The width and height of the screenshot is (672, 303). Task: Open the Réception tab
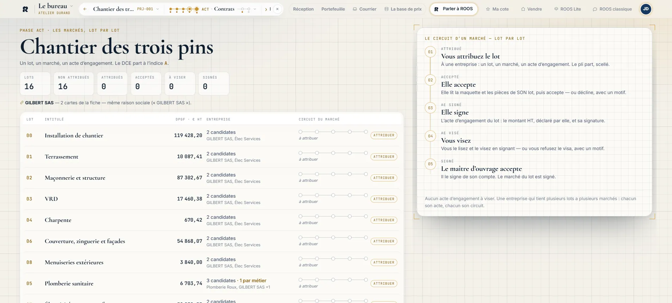[x=303, y=9]
